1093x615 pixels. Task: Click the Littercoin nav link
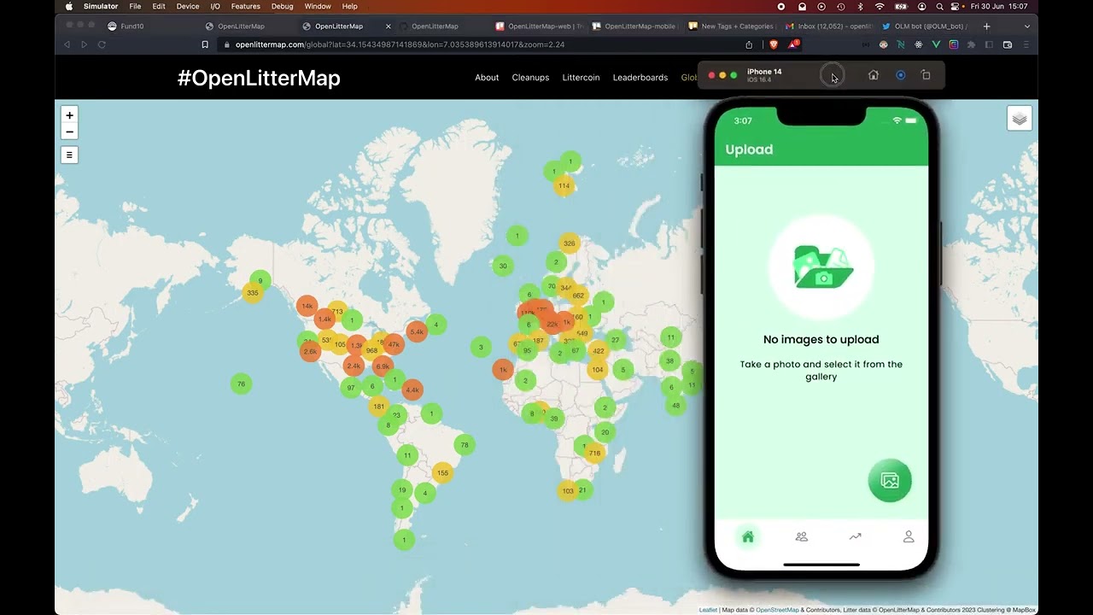581,78
